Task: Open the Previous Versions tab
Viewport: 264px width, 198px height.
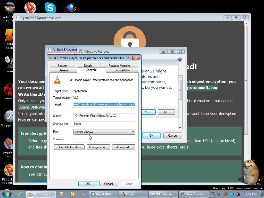Action: click(120, 66)
